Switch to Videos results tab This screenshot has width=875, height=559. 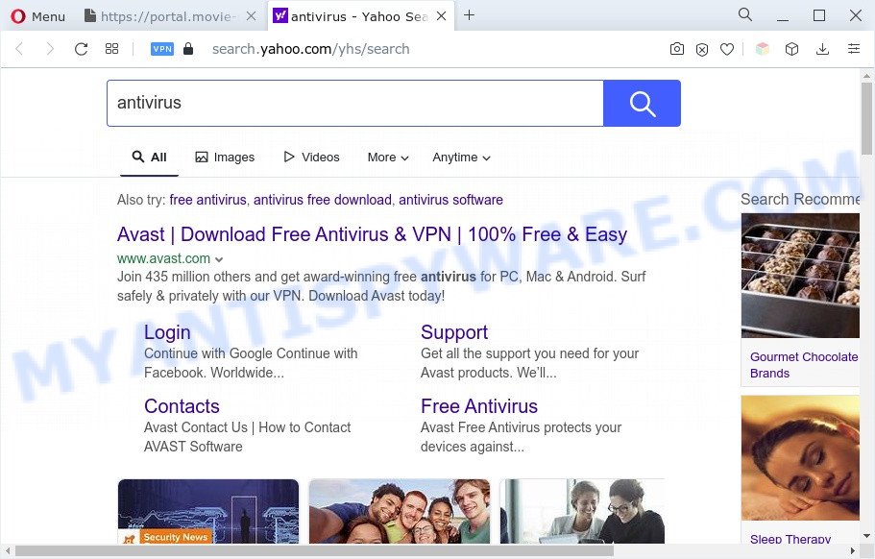(311, 158)
